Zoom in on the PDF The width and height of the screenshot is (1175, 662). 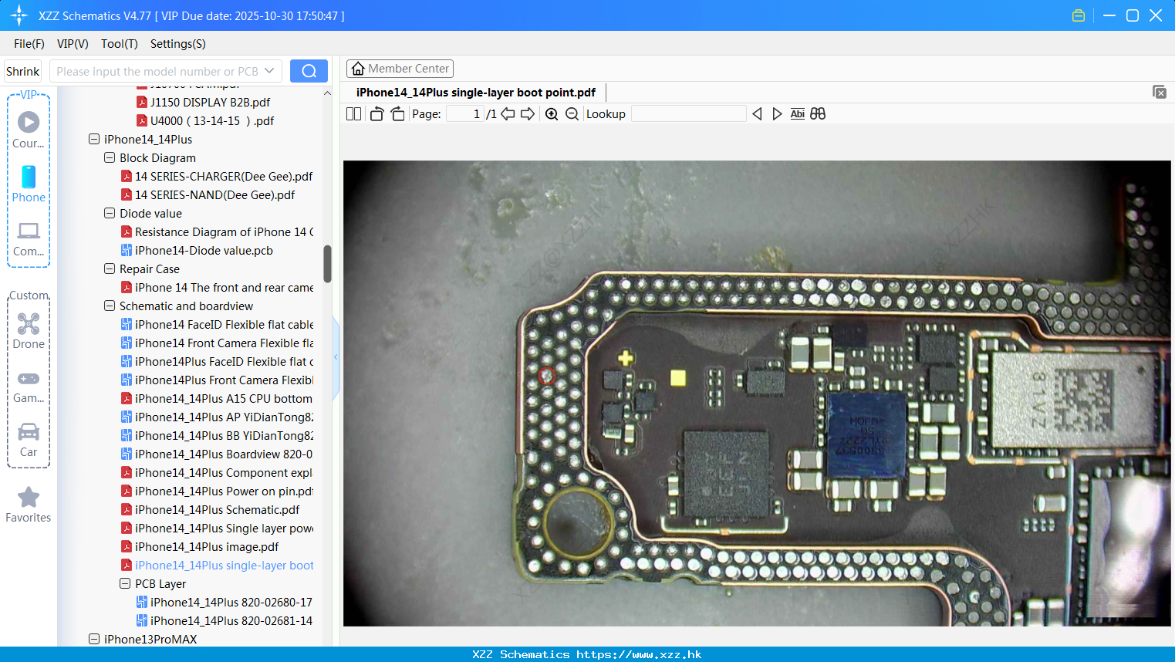pos(552,114)
